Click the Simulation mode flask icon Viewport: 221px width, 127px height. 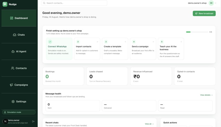tap(5, 112)
